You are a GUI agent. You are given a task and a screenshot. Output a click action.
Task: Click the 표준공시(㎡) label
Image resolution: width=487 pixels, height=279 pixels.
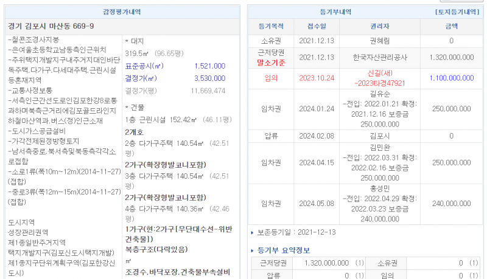pos(144,66)
